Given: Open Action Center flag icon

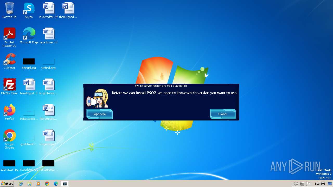Looking at the screenshot, I should pyautogui.click(x=309, y=184).
